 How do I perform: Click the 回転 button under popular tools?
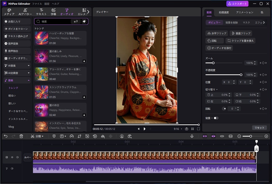coord(215,41)
